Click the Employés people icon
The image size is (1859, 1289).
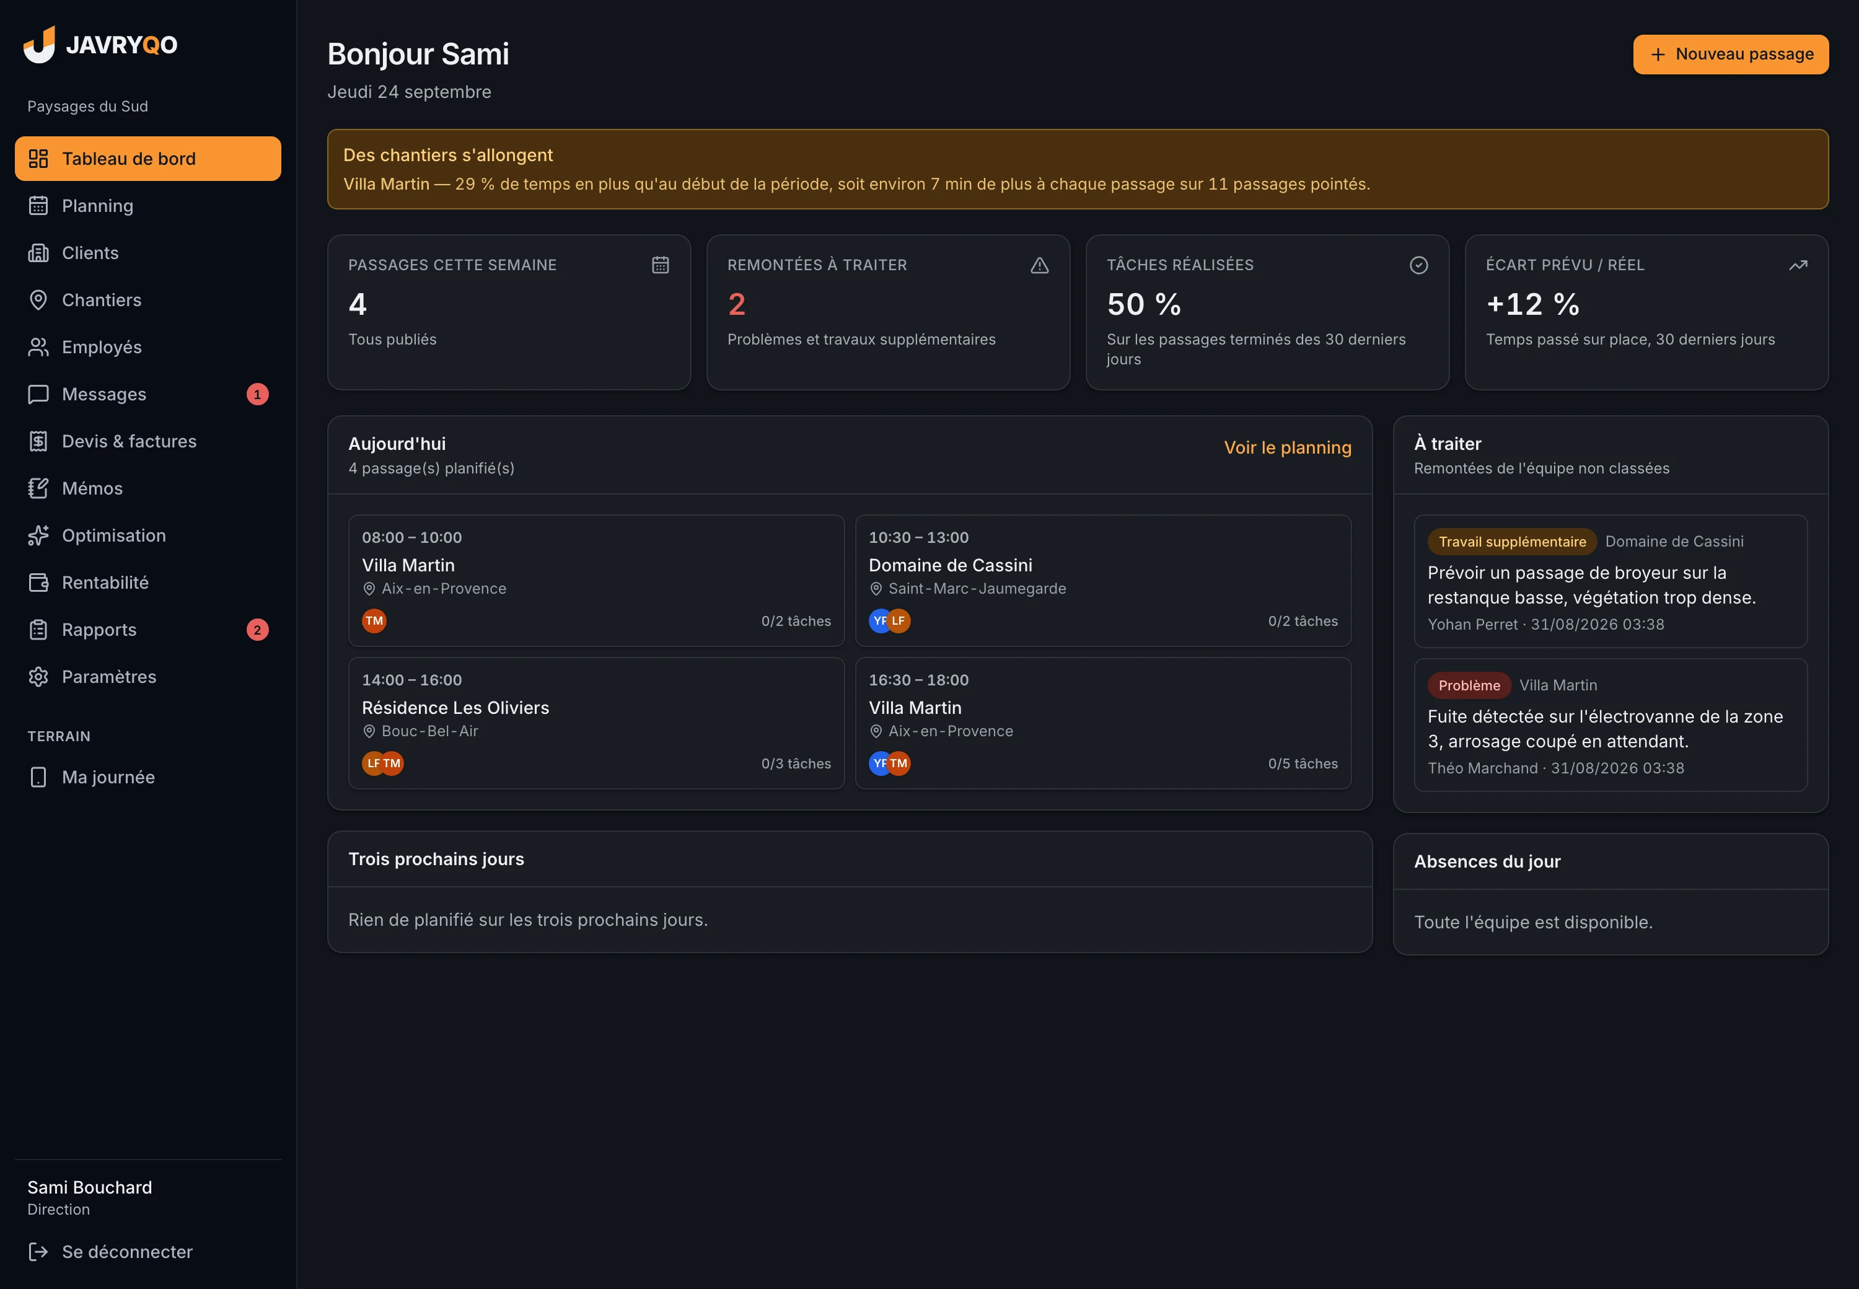coord(38,346)
